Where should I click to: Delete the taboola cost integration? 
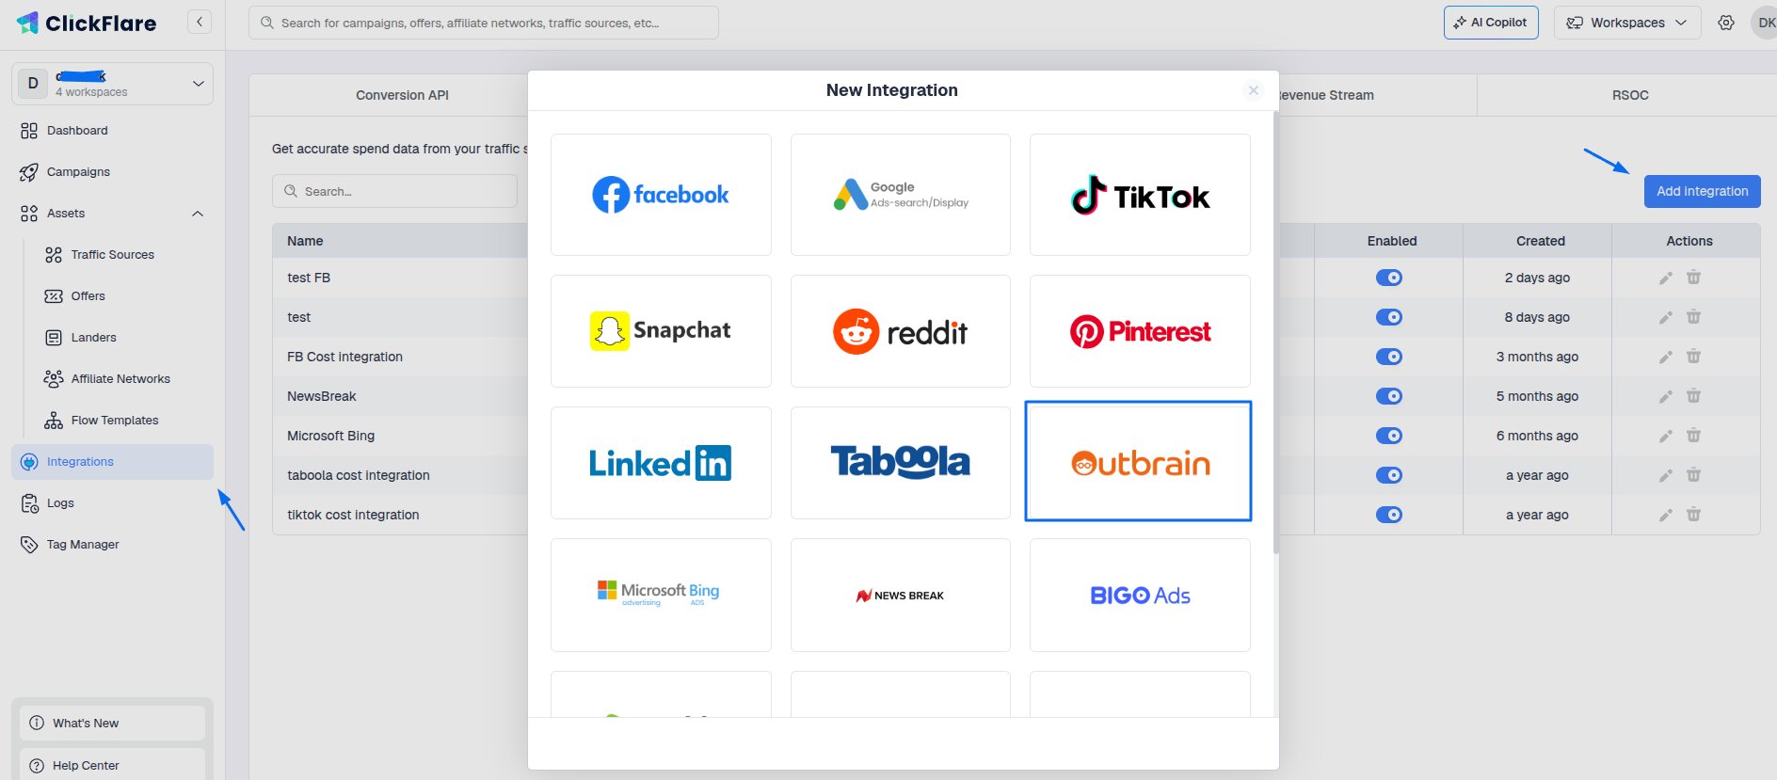pos(1693,475)
